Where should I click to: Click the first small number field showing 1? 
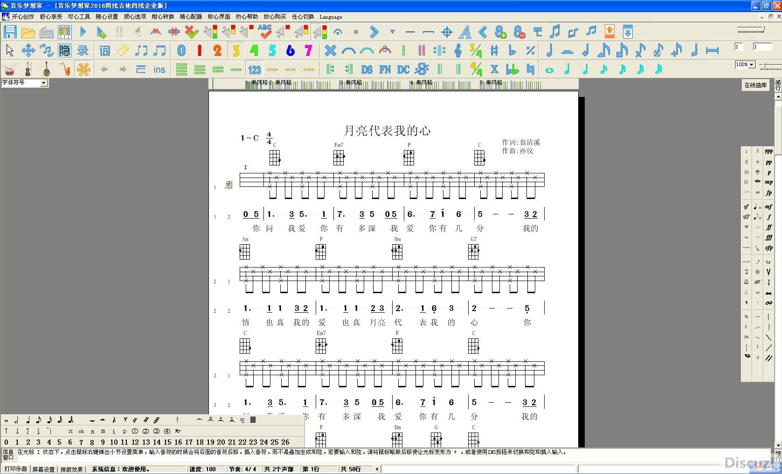click(x=739, y=47)
